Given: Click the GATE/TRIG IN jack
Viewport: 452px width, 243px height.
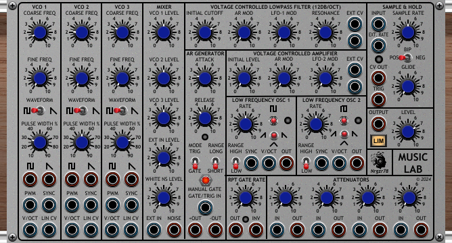Looking at the screenshot, I should point(205,207).
